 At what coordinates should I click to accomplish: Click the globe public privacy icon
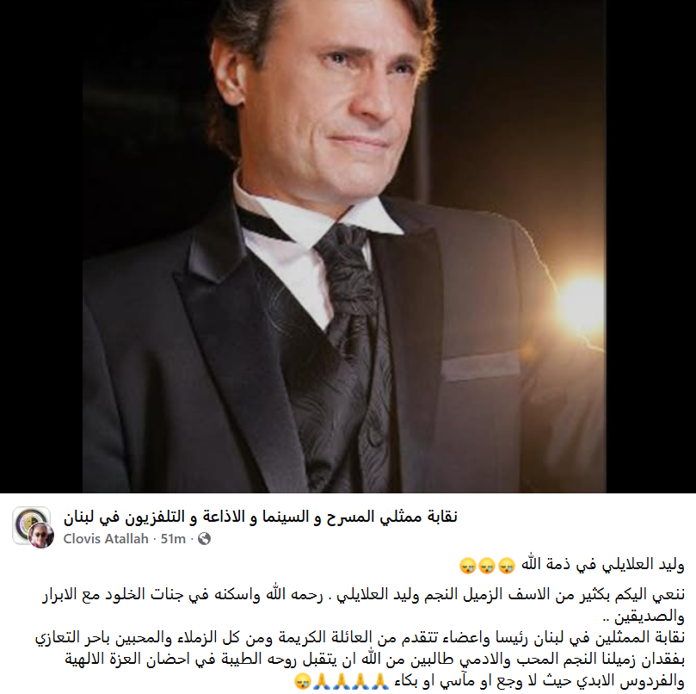click(x=204, y=539)
